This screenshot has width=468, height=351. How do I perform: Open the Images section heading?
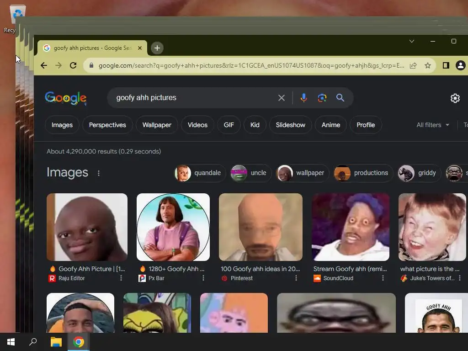tap(68, 172)
